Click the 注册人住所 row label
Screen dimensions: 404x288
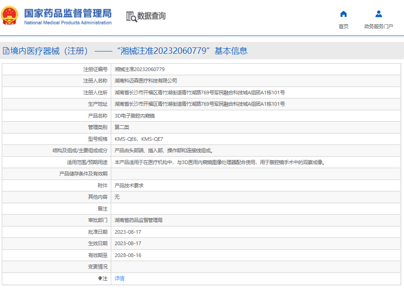pos(95,93)
